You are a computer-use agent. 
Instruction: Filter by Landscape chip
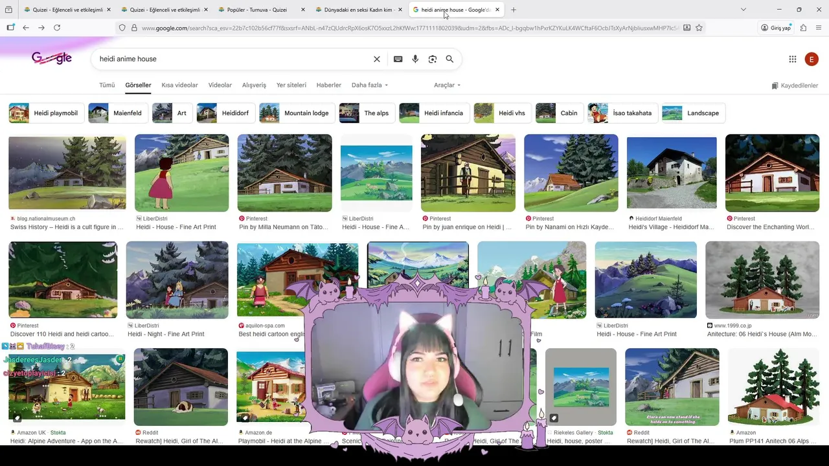pos(694,113)
